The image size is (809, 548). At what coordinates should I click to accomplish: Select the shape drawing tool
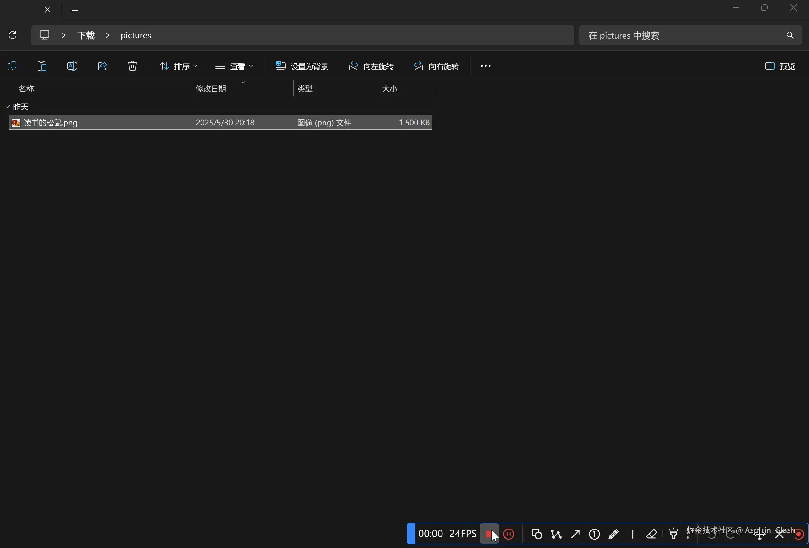click(x=536, y=534)
